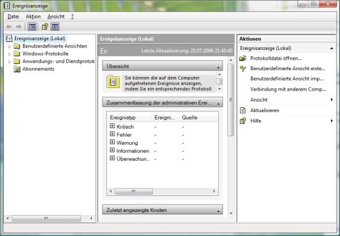Image resolution: width=340 pixels, height=236 pixels.
Task: Toggle the action pane toolbar icon
Action: 55,26
